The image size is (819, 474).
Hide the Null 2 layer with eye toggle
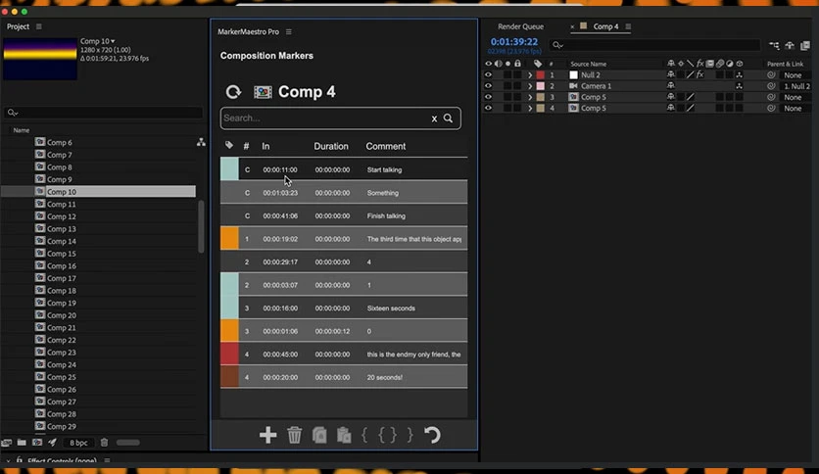point(488,75)
